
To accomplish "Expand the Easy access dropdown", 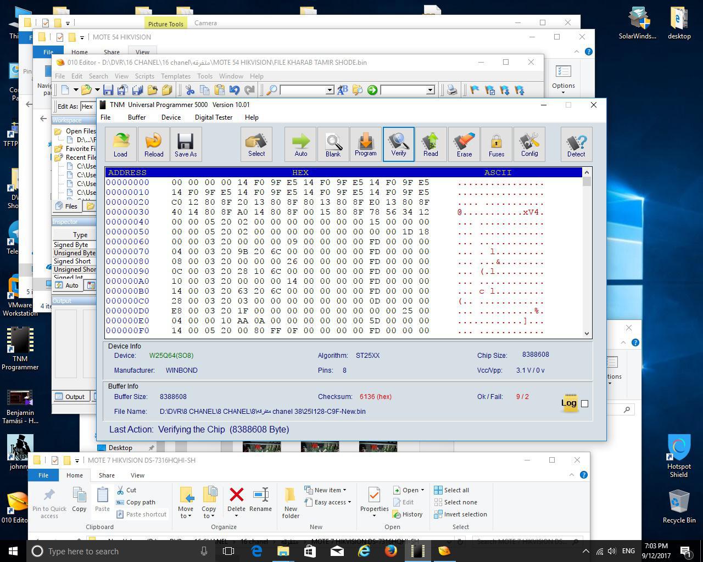I will [327, 502].
